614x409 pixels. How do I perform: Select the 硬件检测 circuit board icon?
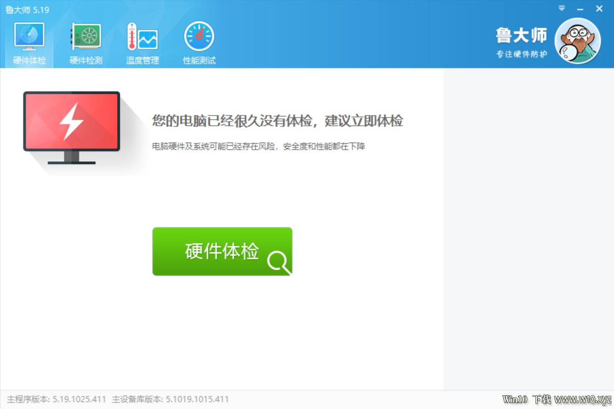[x=86, y=36]
